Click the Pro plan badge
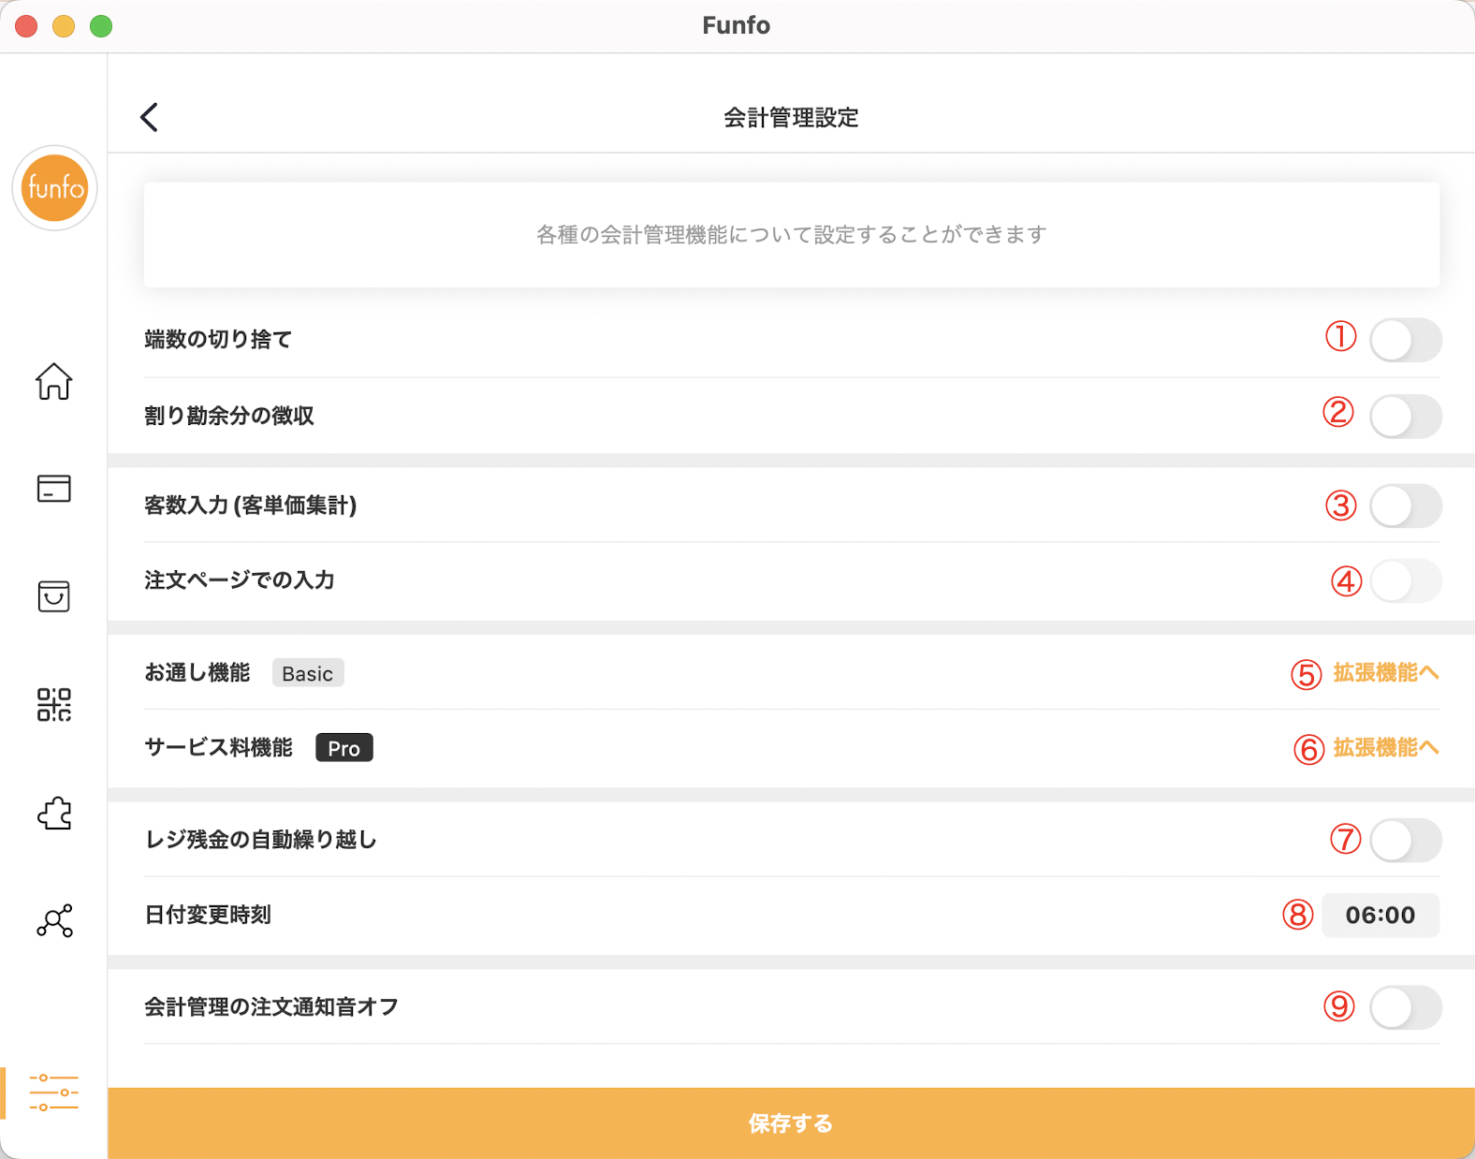1475x1159 pixels. click(x=343, y=748)
